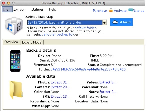This screenshot has height=111, width=147.
Task: Click the iPhone device image
Action: click(15, 61)
